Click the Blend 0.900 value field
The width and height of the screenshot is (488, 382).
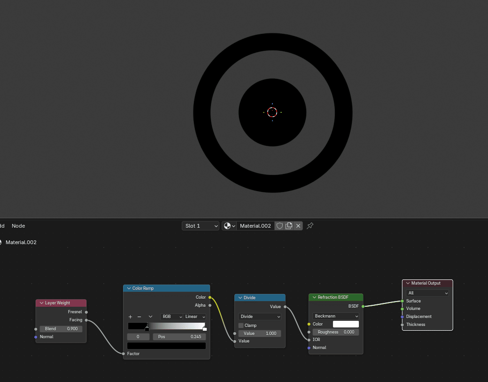(61, 329)
